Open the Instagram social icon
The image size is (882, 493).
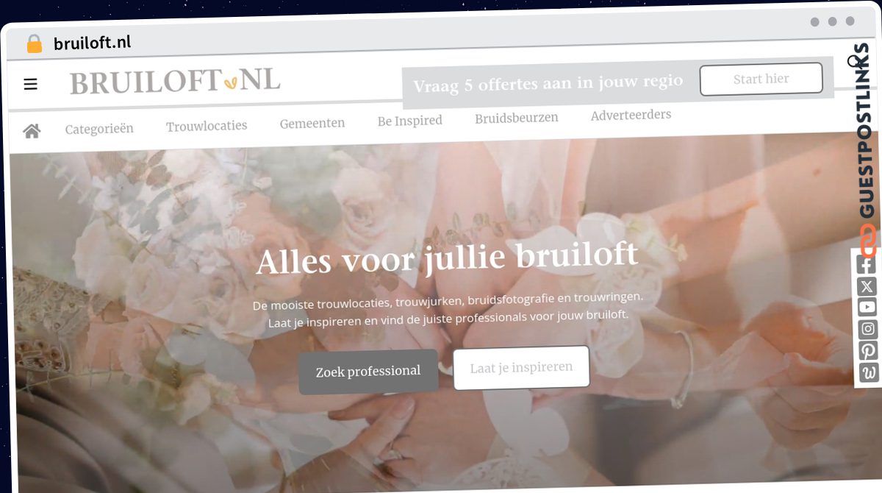click(868, 329)
